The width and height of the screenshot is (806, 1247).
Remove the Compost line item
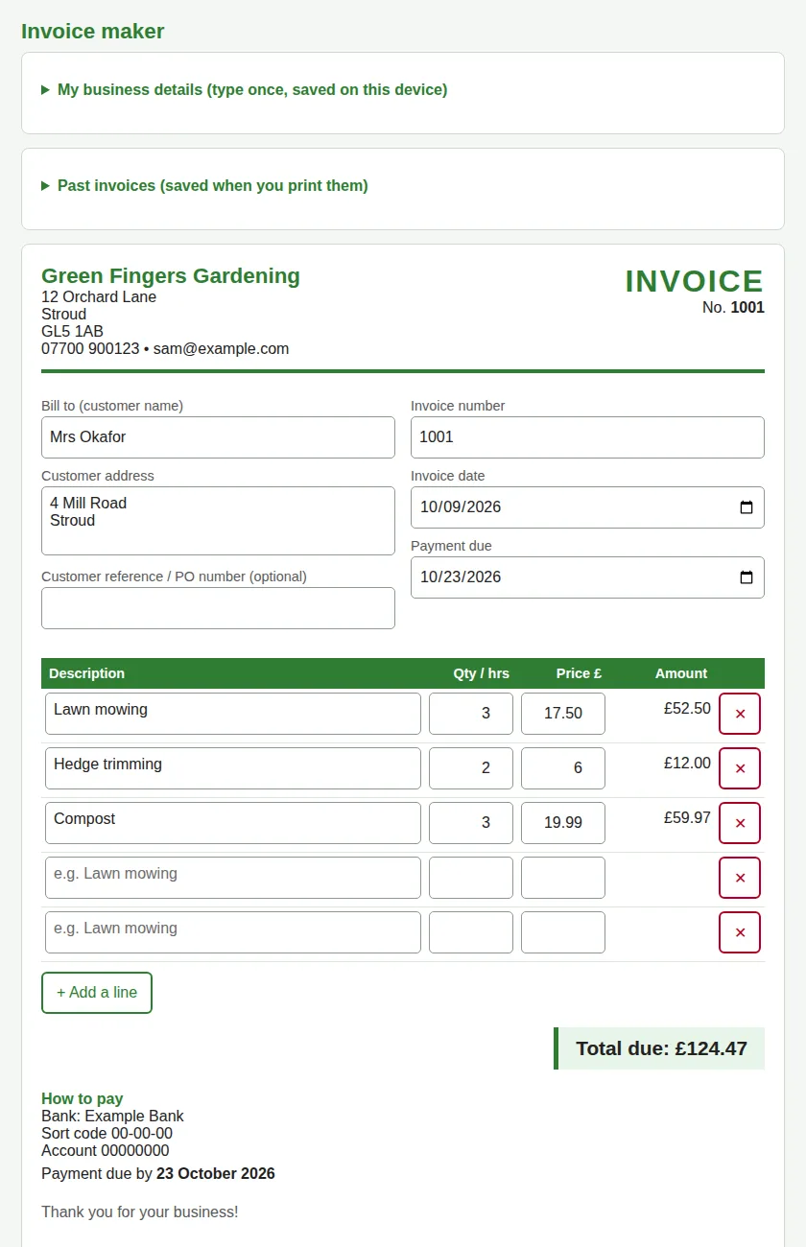(740, 823)
